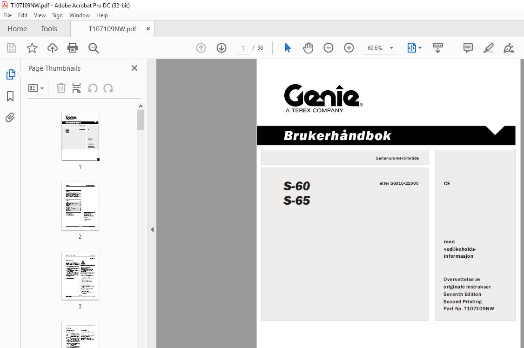Switch to the Home tab
This screenshot has height=348, width=524.
(17, 29)
